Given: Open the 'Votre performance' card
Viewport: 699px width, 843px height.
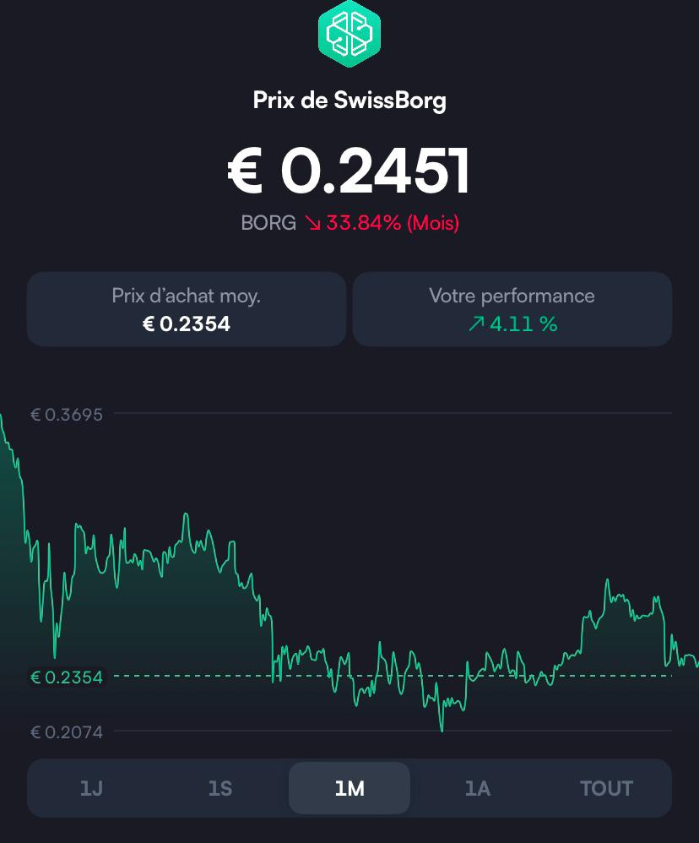Looking at the screenshot, I should (x=512, y=308).
